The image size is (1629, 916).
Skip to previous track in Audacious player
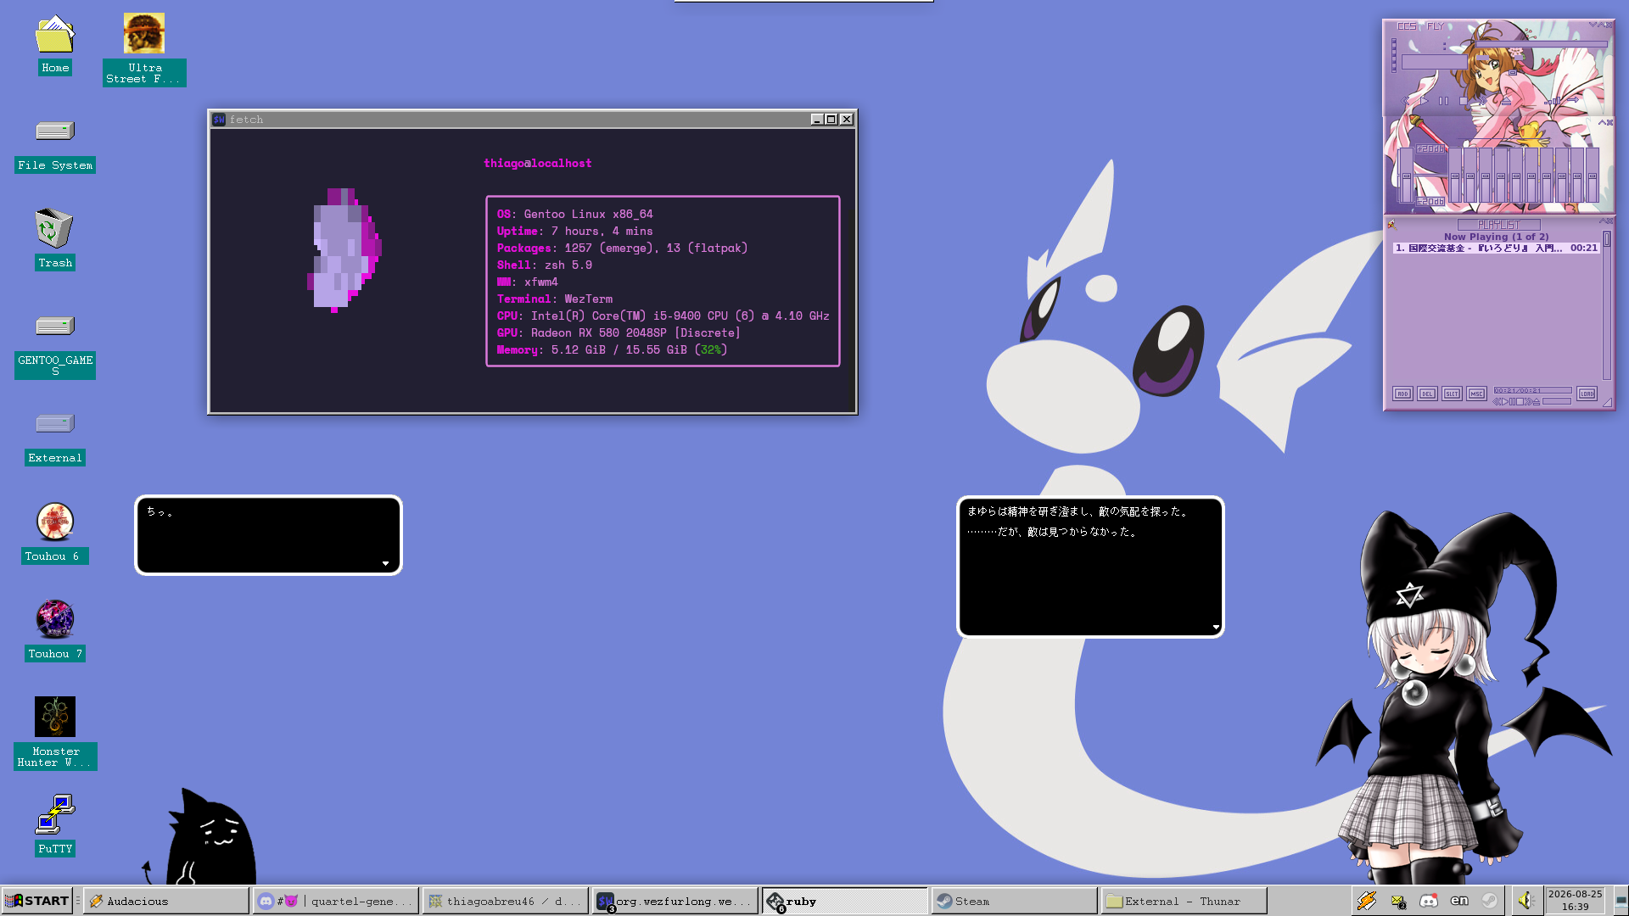click(x=1404, y=101)
